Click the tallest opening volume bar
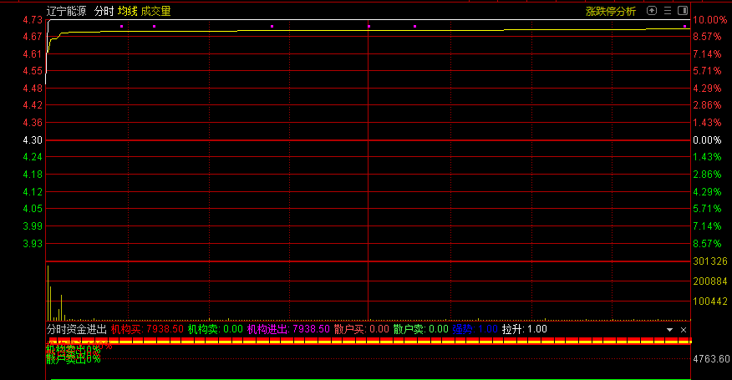The width and height of the screenshot is (732, 380). point(48,292)
